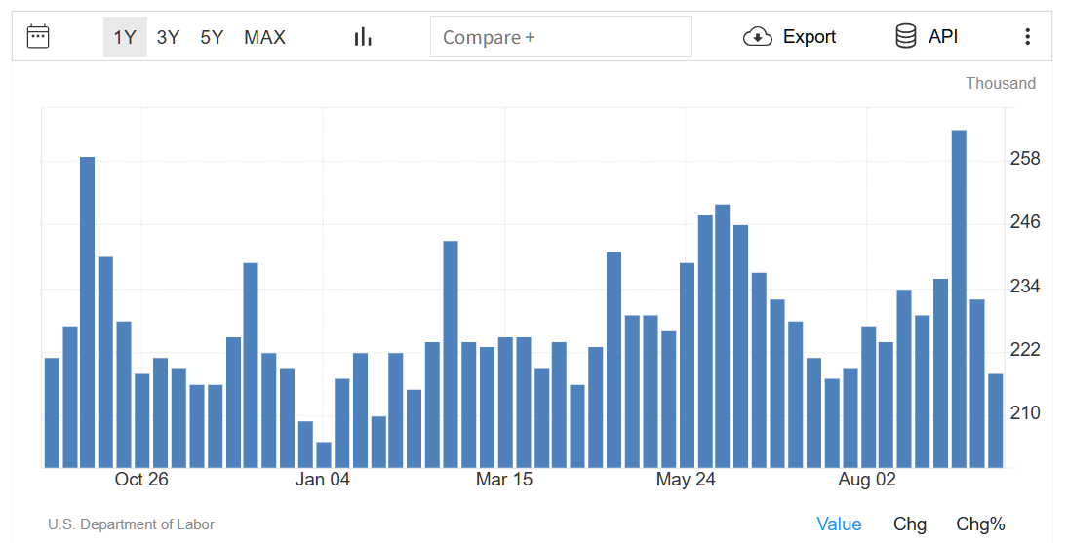Click the cloud download icon beside Export
Screen dimensions: 1067x543
757,37
